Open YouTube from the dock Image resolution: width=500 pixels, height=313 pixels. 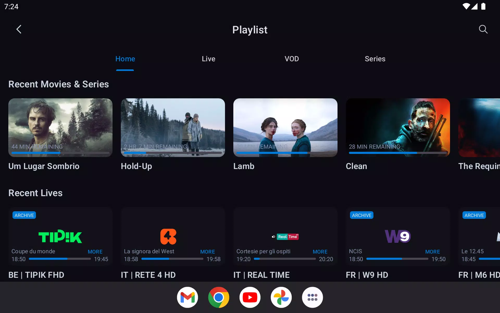tap(250, 297)
